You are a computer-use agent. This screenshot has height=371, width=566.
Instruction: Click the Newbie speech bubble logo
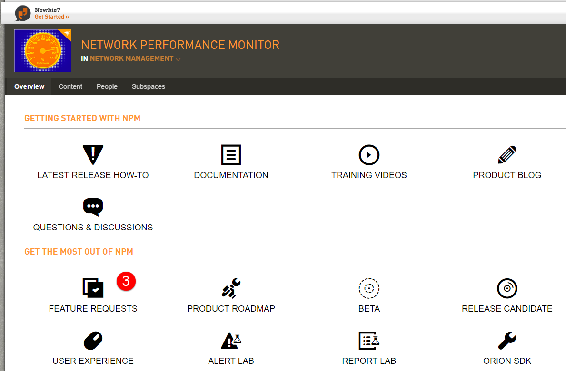click(22, 13)
